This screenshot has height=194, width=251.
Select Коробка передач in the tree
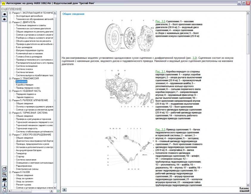[25, 85]
